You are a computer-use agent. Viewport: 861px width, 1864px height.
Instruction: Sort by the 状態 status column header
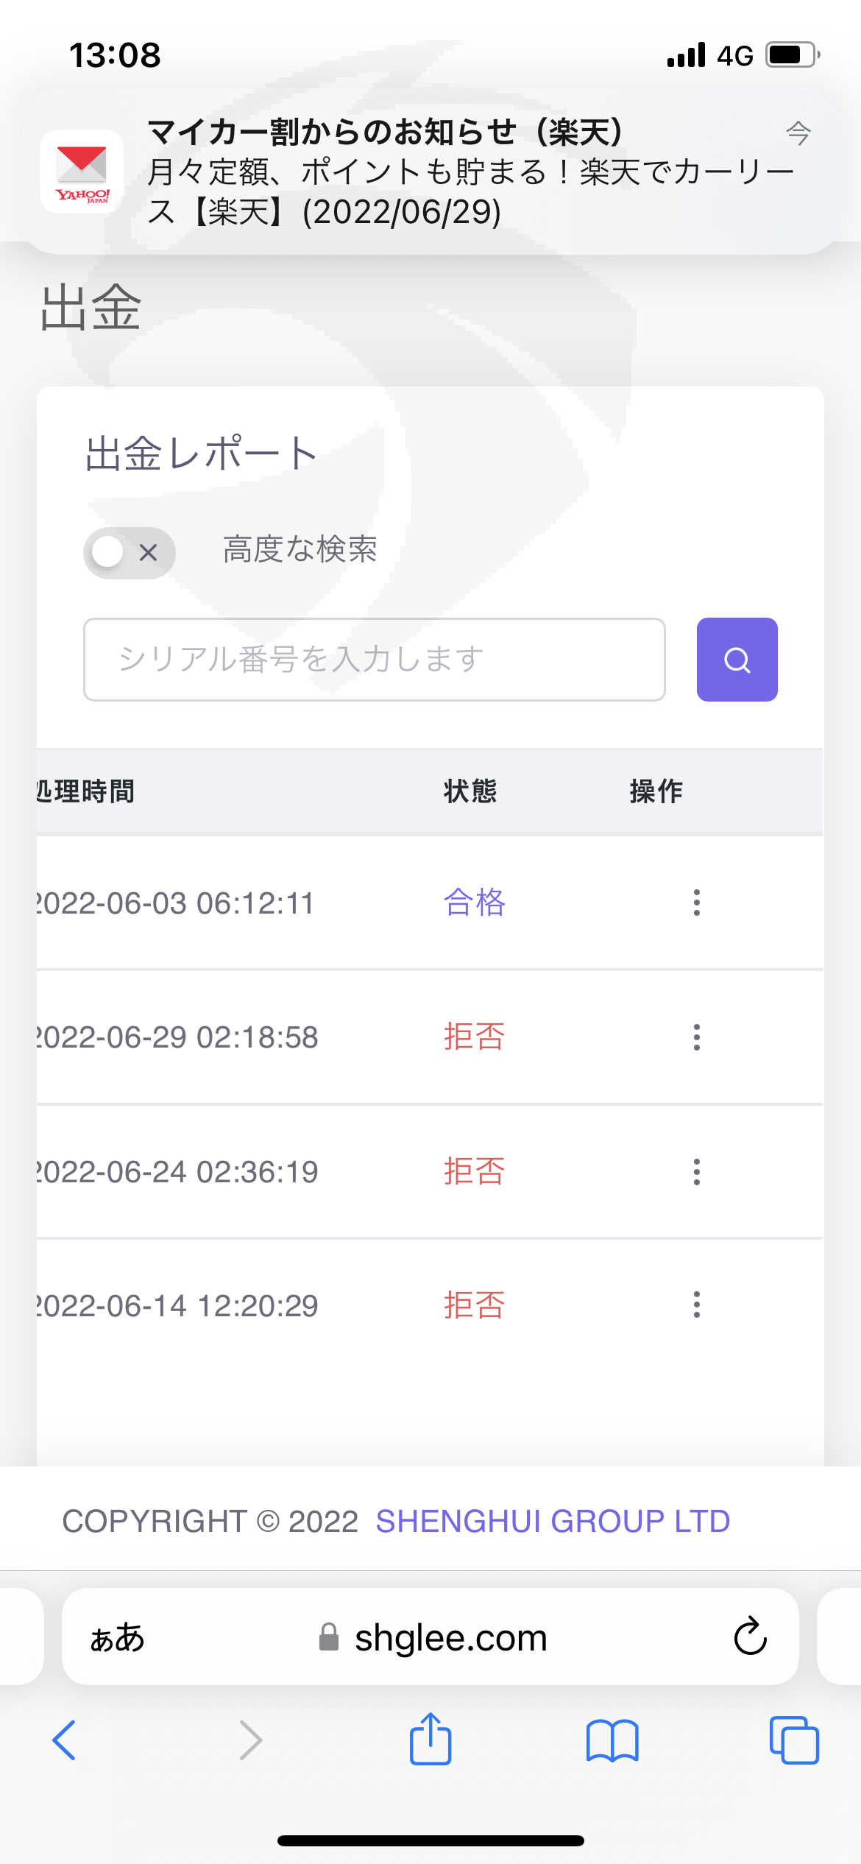point(470,791)
